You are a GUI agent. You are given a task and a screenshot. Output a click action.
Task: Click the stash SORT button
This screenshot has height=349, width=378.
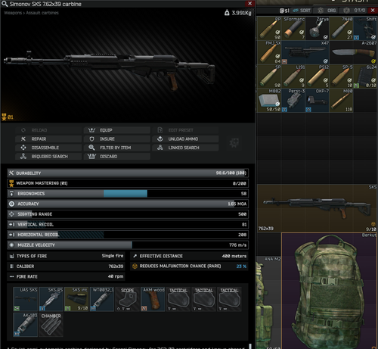tap(302, 11)
